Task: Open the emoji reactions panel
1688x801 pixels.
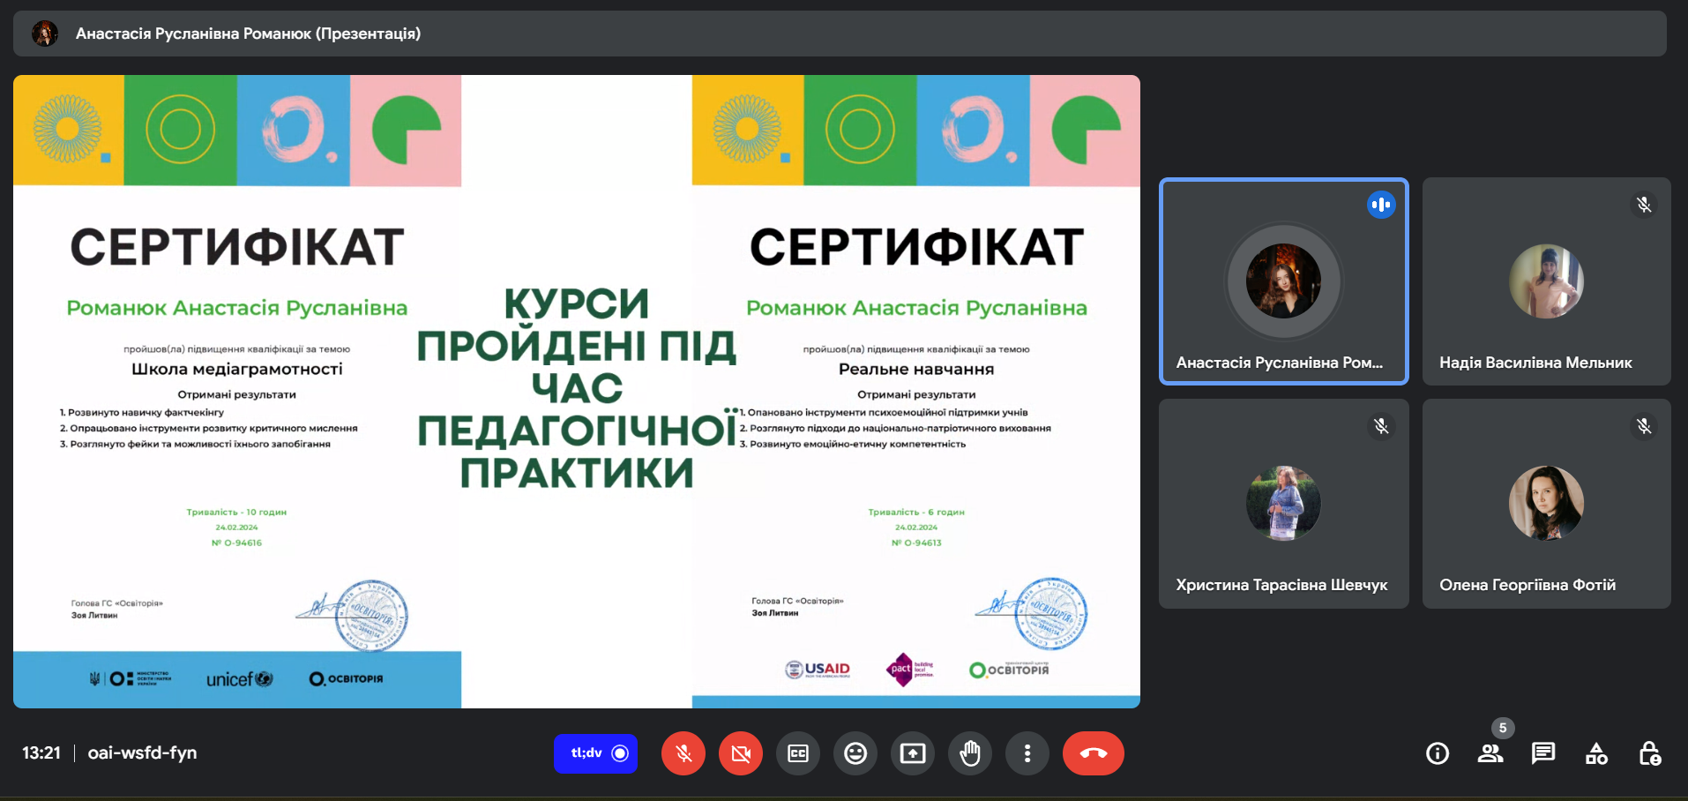Action: [855, 753]
